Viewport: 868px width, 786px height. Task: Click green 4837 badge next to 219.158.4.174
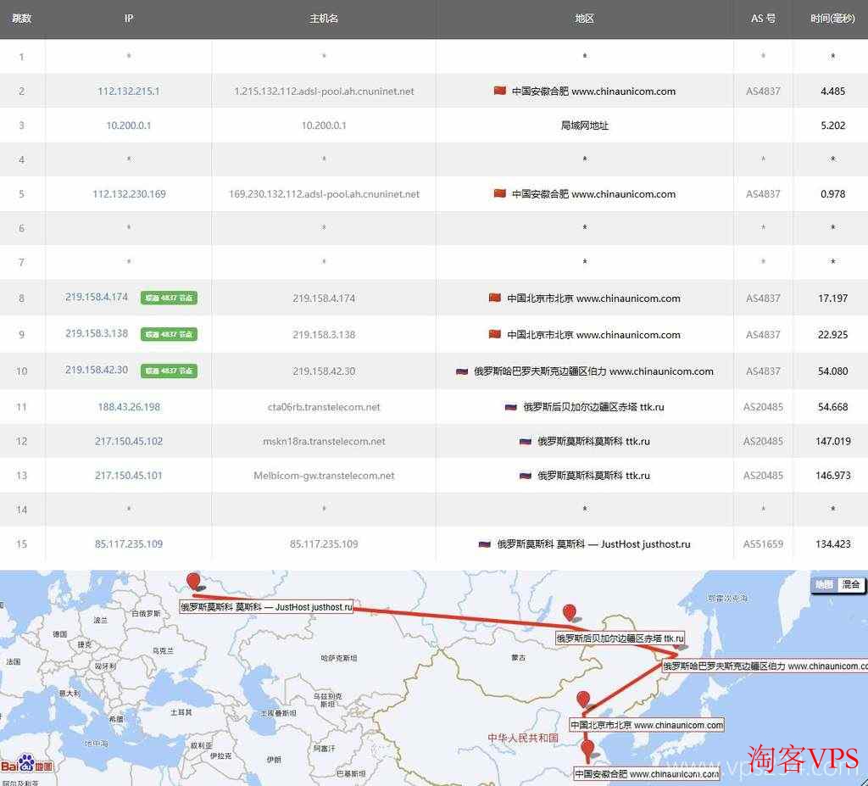(x=169, y=298)
